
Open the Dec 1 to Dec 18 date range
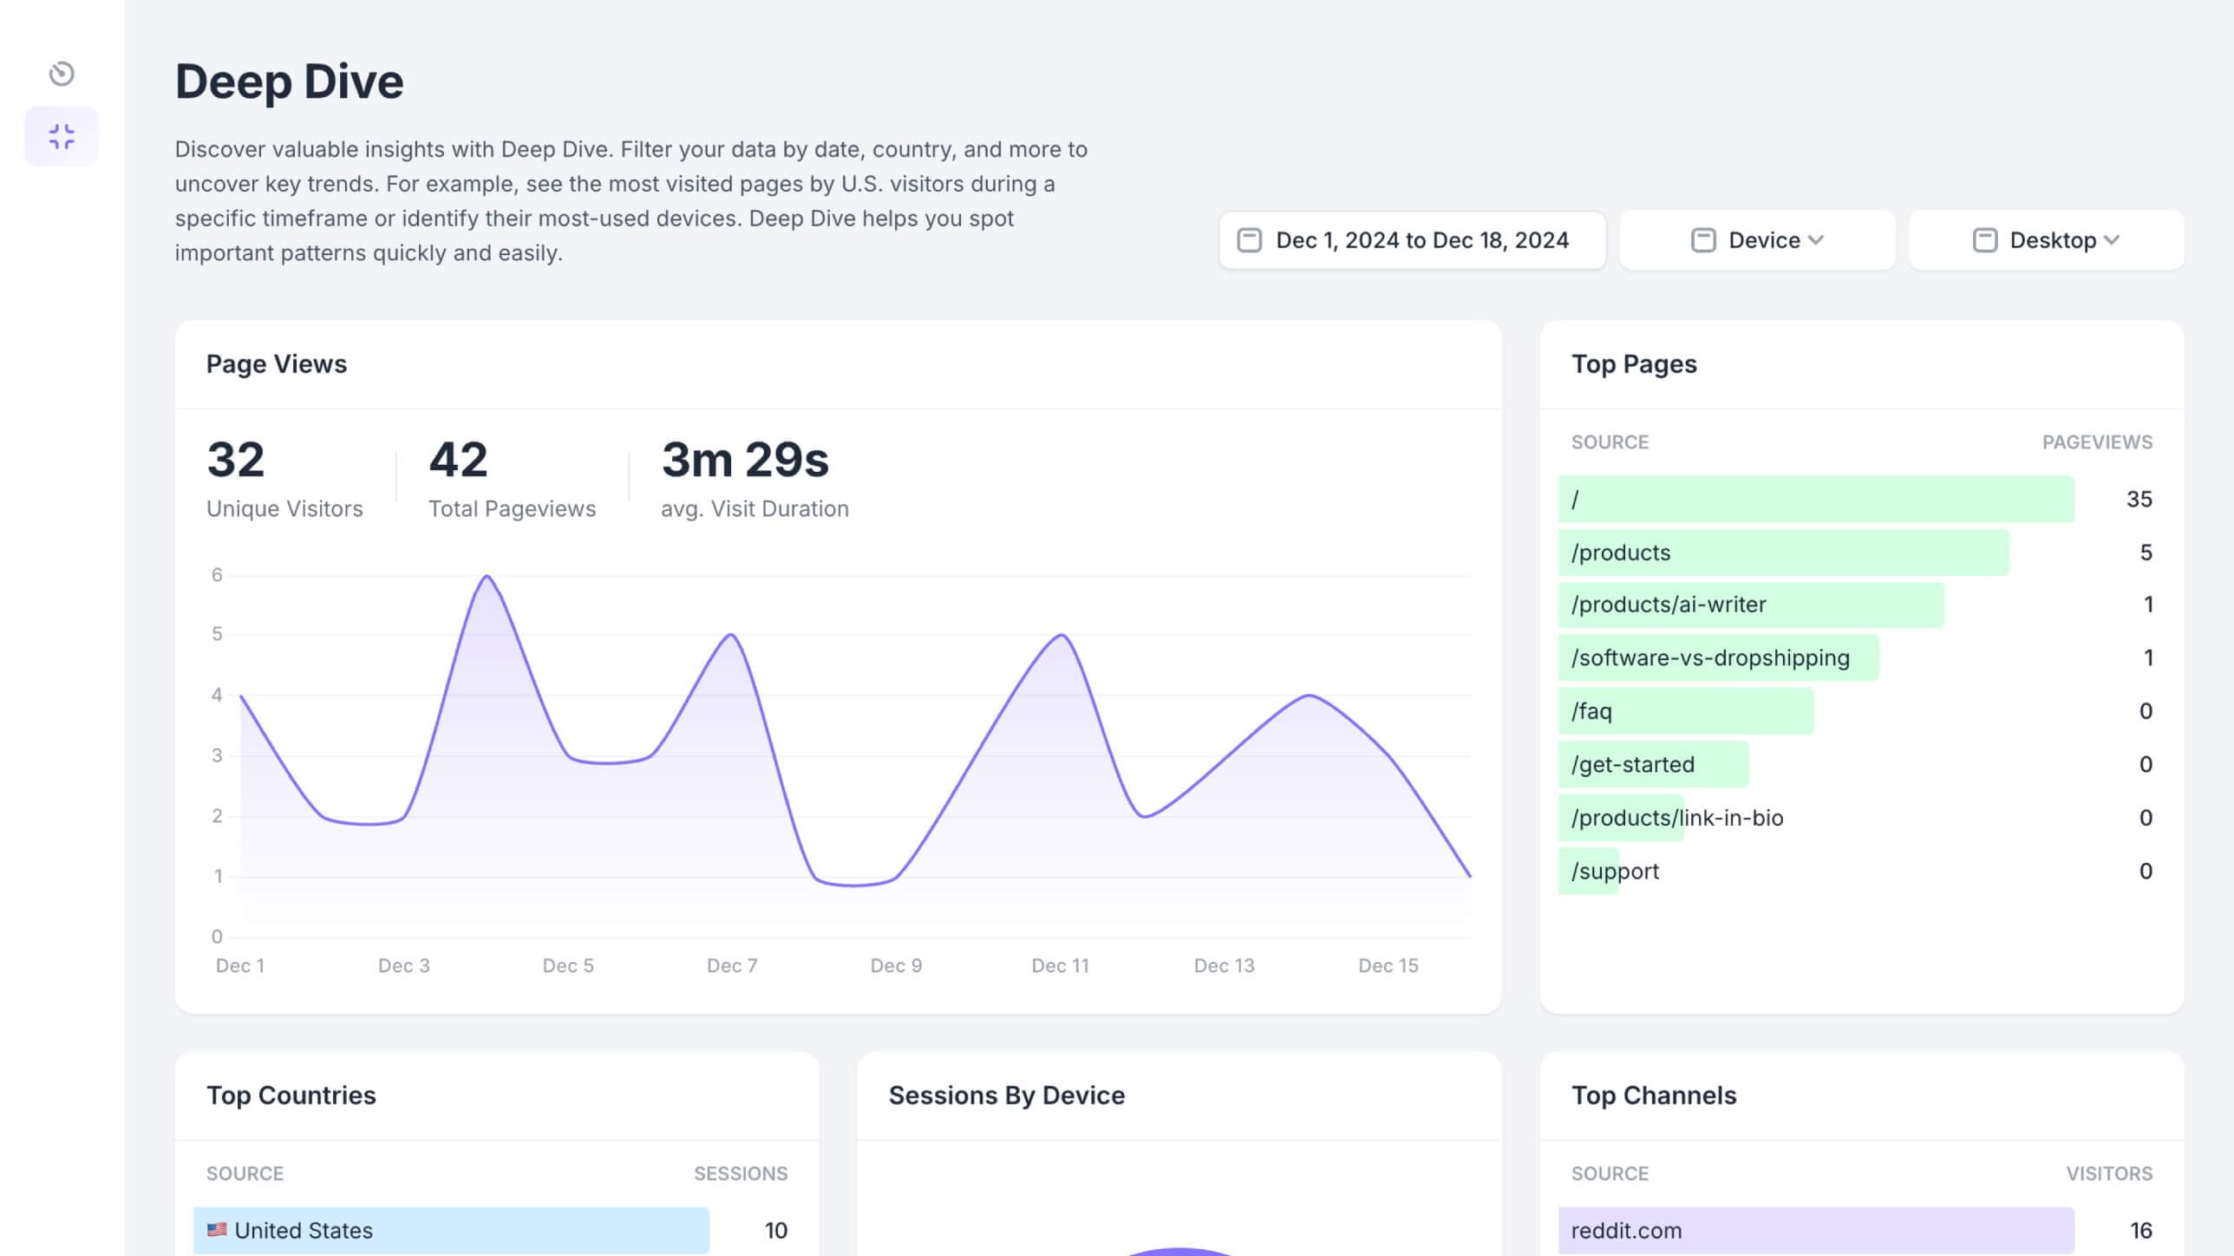point(1412,240)
